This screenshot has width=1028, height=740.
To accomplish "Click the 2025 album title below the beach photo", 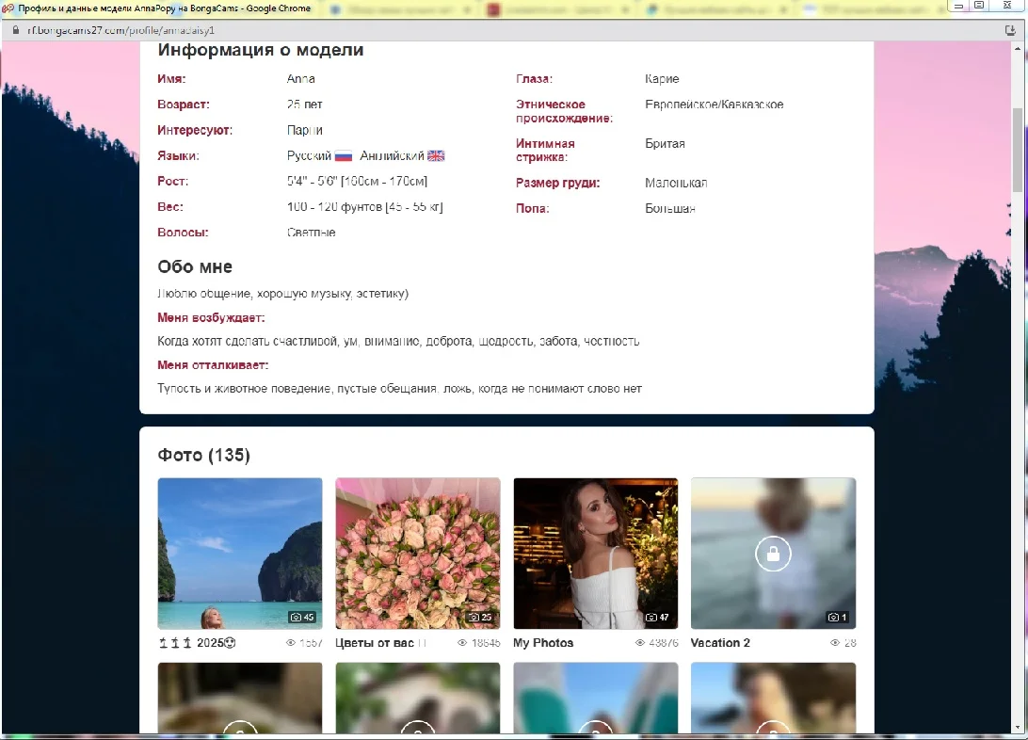I will click(x=197, y=643).
